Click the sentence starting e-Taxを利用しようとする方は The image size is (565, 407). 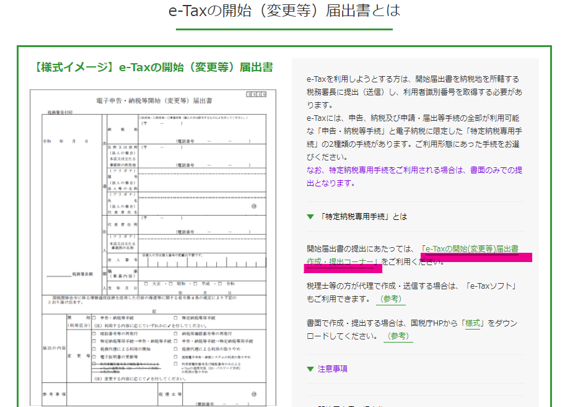pyautogui.click(x=414, y=92)
